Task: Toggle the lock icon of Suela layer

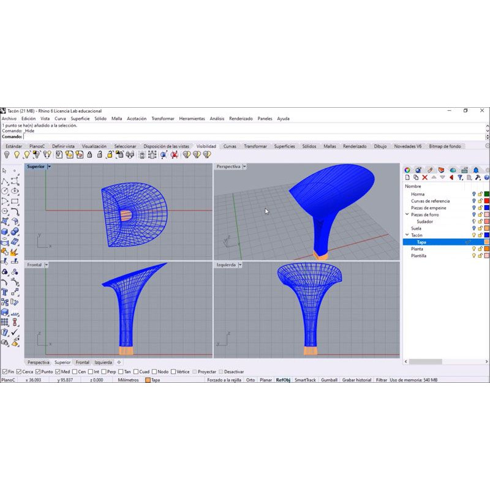Action: 480,228
